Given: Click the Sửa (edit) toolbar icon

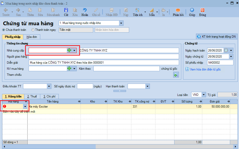Looking at the screenshot, I should 40,10.
